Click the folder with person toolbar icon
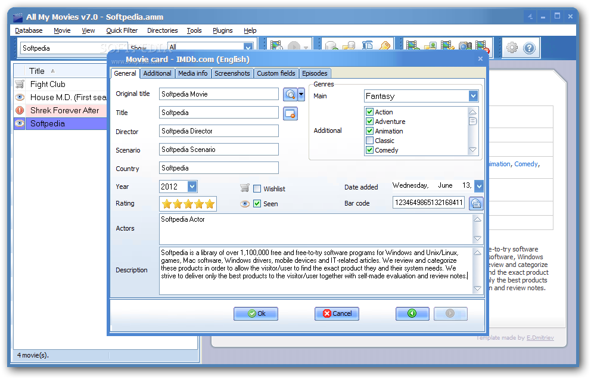The image size is (591, 379). coord(430,46)
